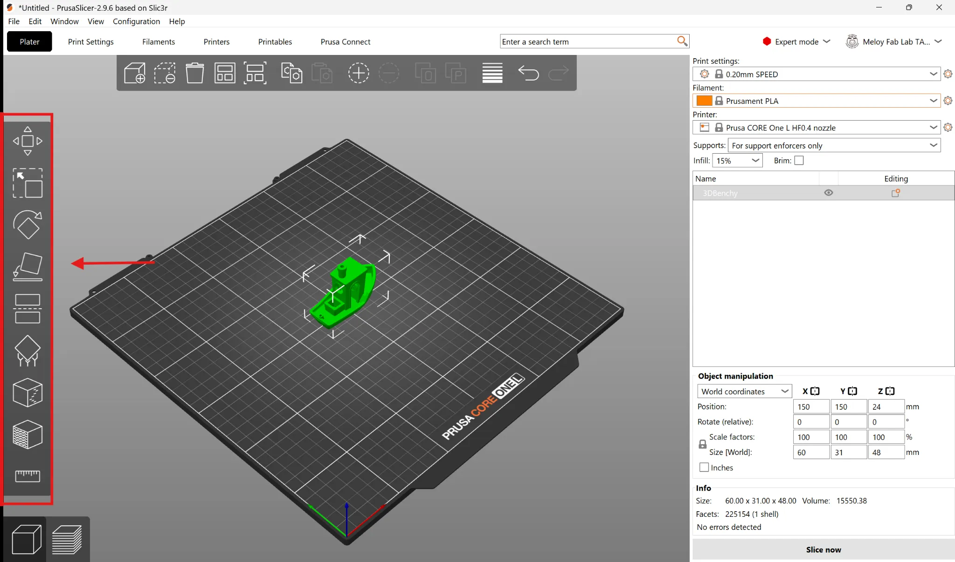
Task: Select the Seam painting tool
Action: click(x=28, y=393)
